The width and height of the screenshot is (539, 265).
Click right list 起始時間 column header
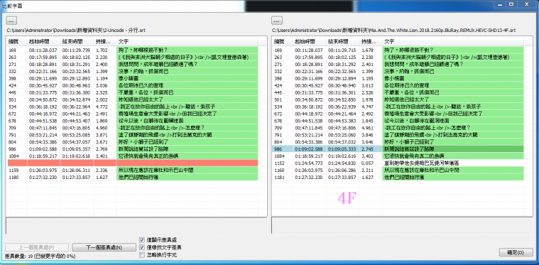(x=310, y=41)
